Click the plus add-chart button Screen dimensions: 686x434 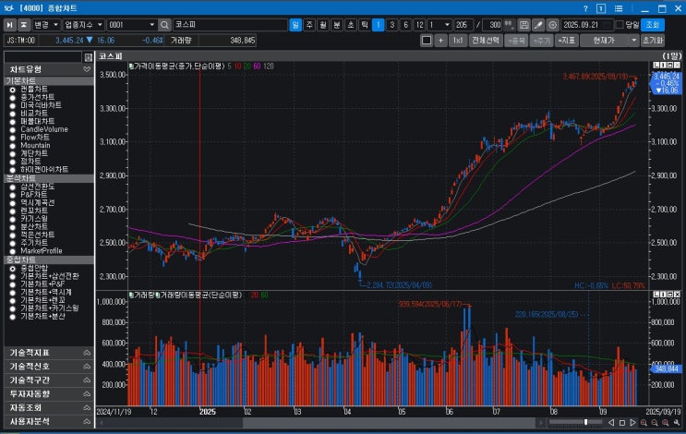(440, 41)
